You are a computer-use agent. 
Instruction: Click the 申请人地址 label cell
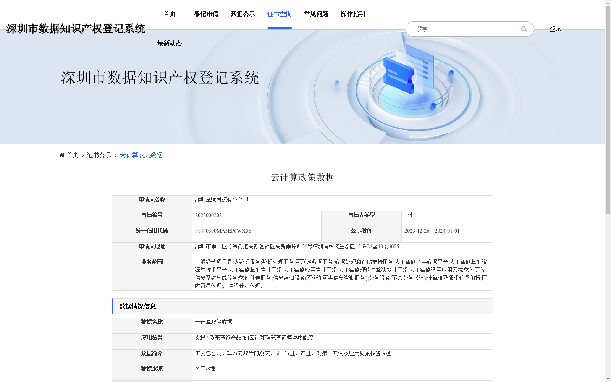(x=152, y=250)
